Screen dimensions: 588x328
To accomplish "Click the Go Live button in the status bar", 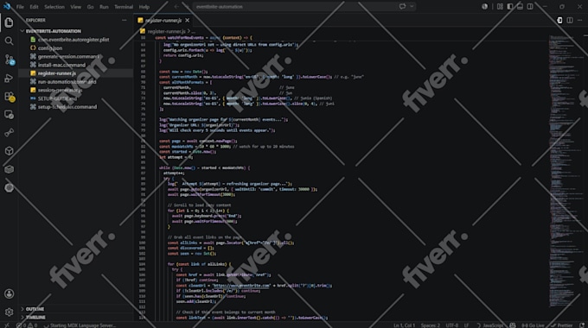I will [x=533, y=325].
